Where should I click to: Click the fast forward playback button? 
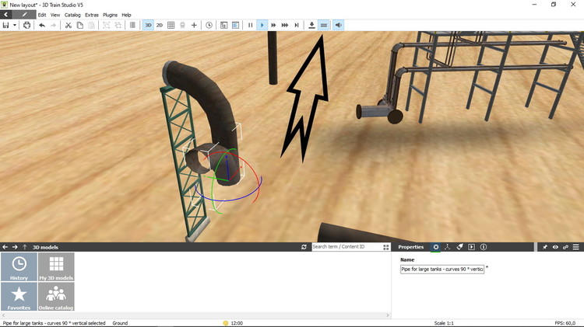pos(273,26)
